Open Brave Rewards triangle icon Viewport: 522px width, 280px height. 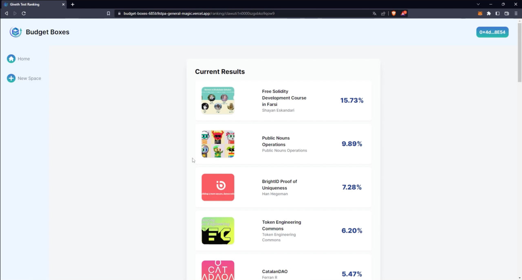(403, 13)
